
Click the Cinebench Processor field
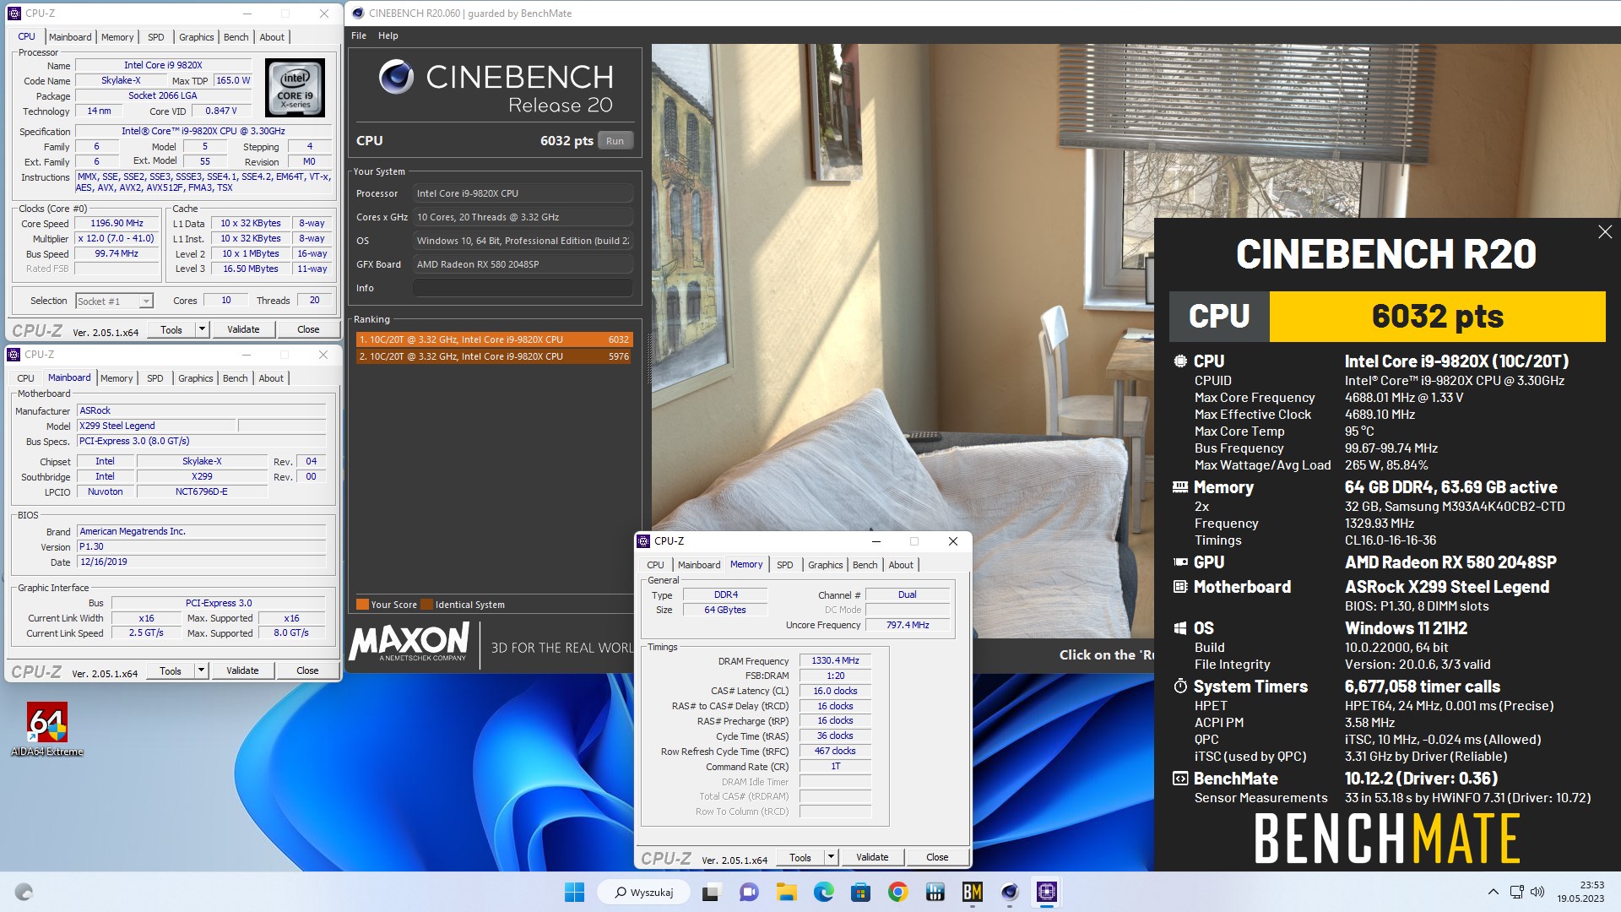click(523, 193)
